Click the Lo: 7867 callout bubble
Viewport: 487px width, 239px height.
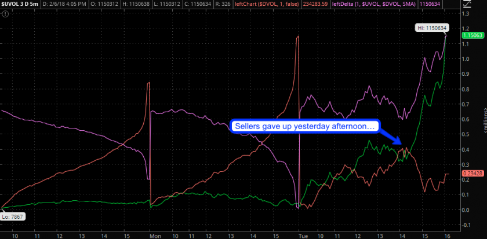coord(13,216)
